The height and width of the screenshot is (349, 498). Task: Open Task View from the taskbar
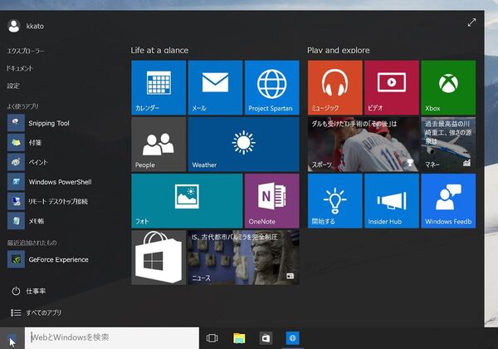pyautogui.click(x=212, y=338)
